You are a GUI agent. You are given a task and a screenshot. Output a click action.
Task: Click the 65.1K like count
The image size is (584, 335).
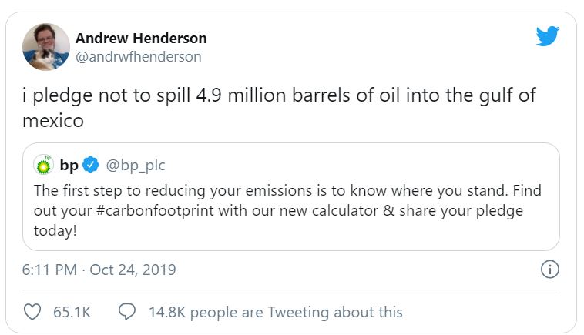click(x=72, y=312)
